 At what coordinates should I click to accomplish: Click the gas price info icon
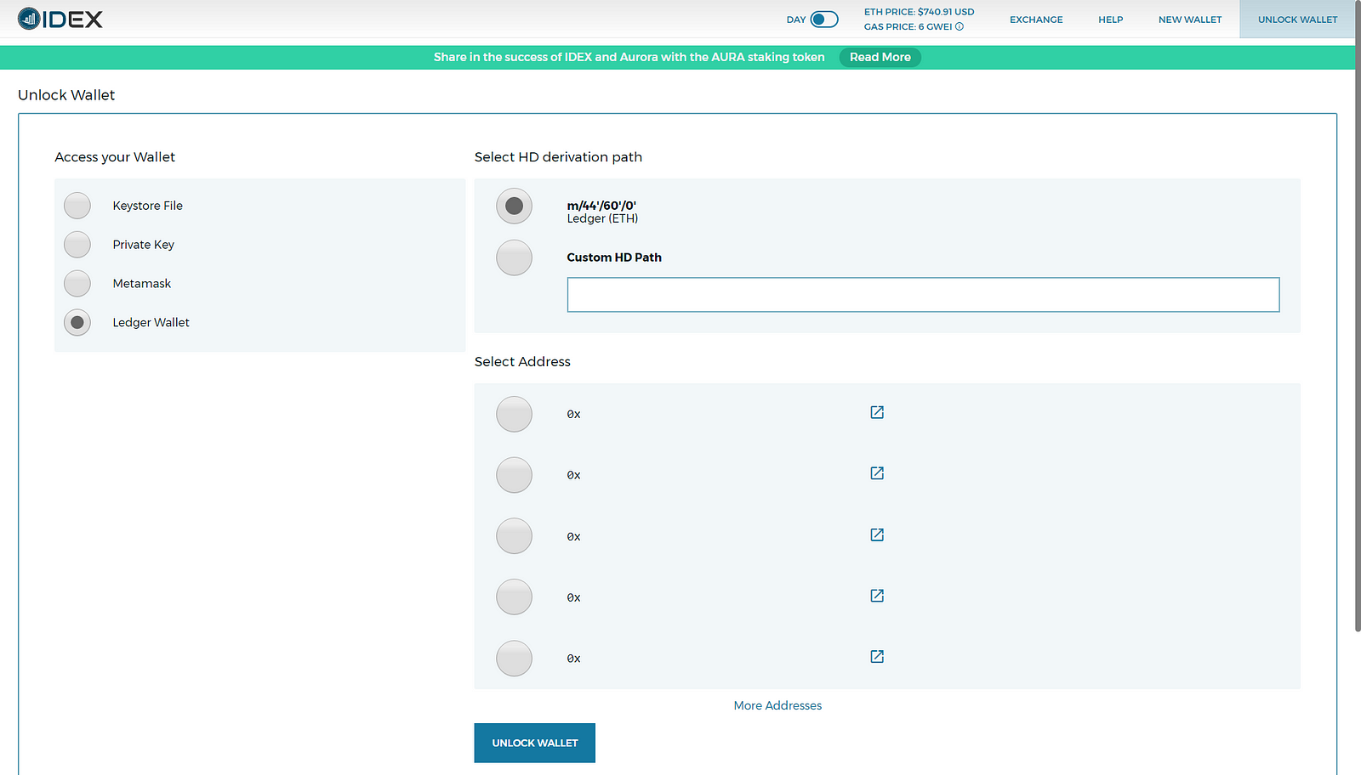[x=960, y=26]
